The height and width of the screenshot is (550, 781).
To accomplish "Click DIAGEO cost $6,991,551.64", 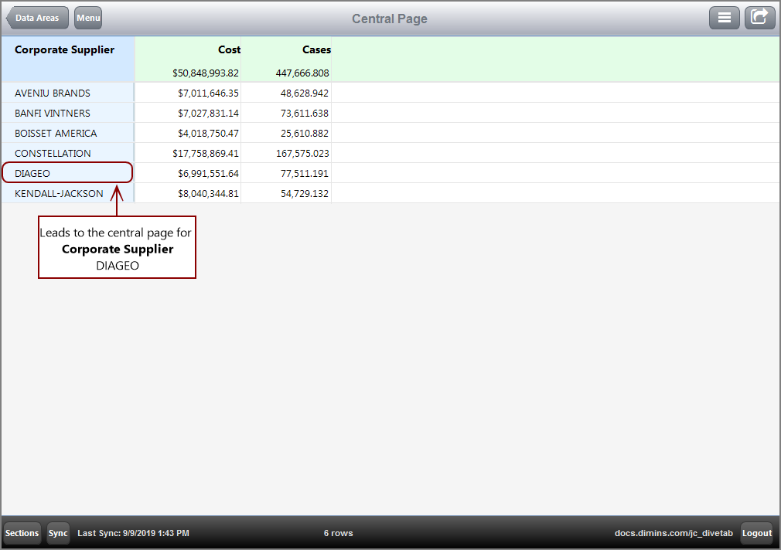I will click(x=208, y=173).
